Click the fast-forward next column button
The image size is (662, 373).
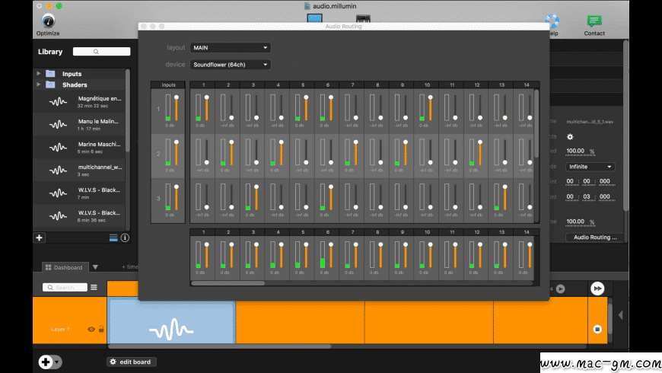(597, 289)
